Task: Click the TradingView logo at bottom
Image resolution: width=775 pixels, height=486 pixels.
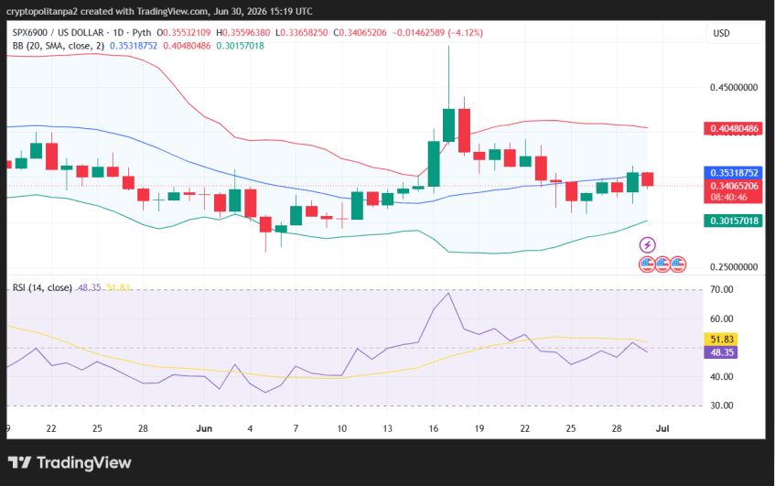Action: coord(70,463)
